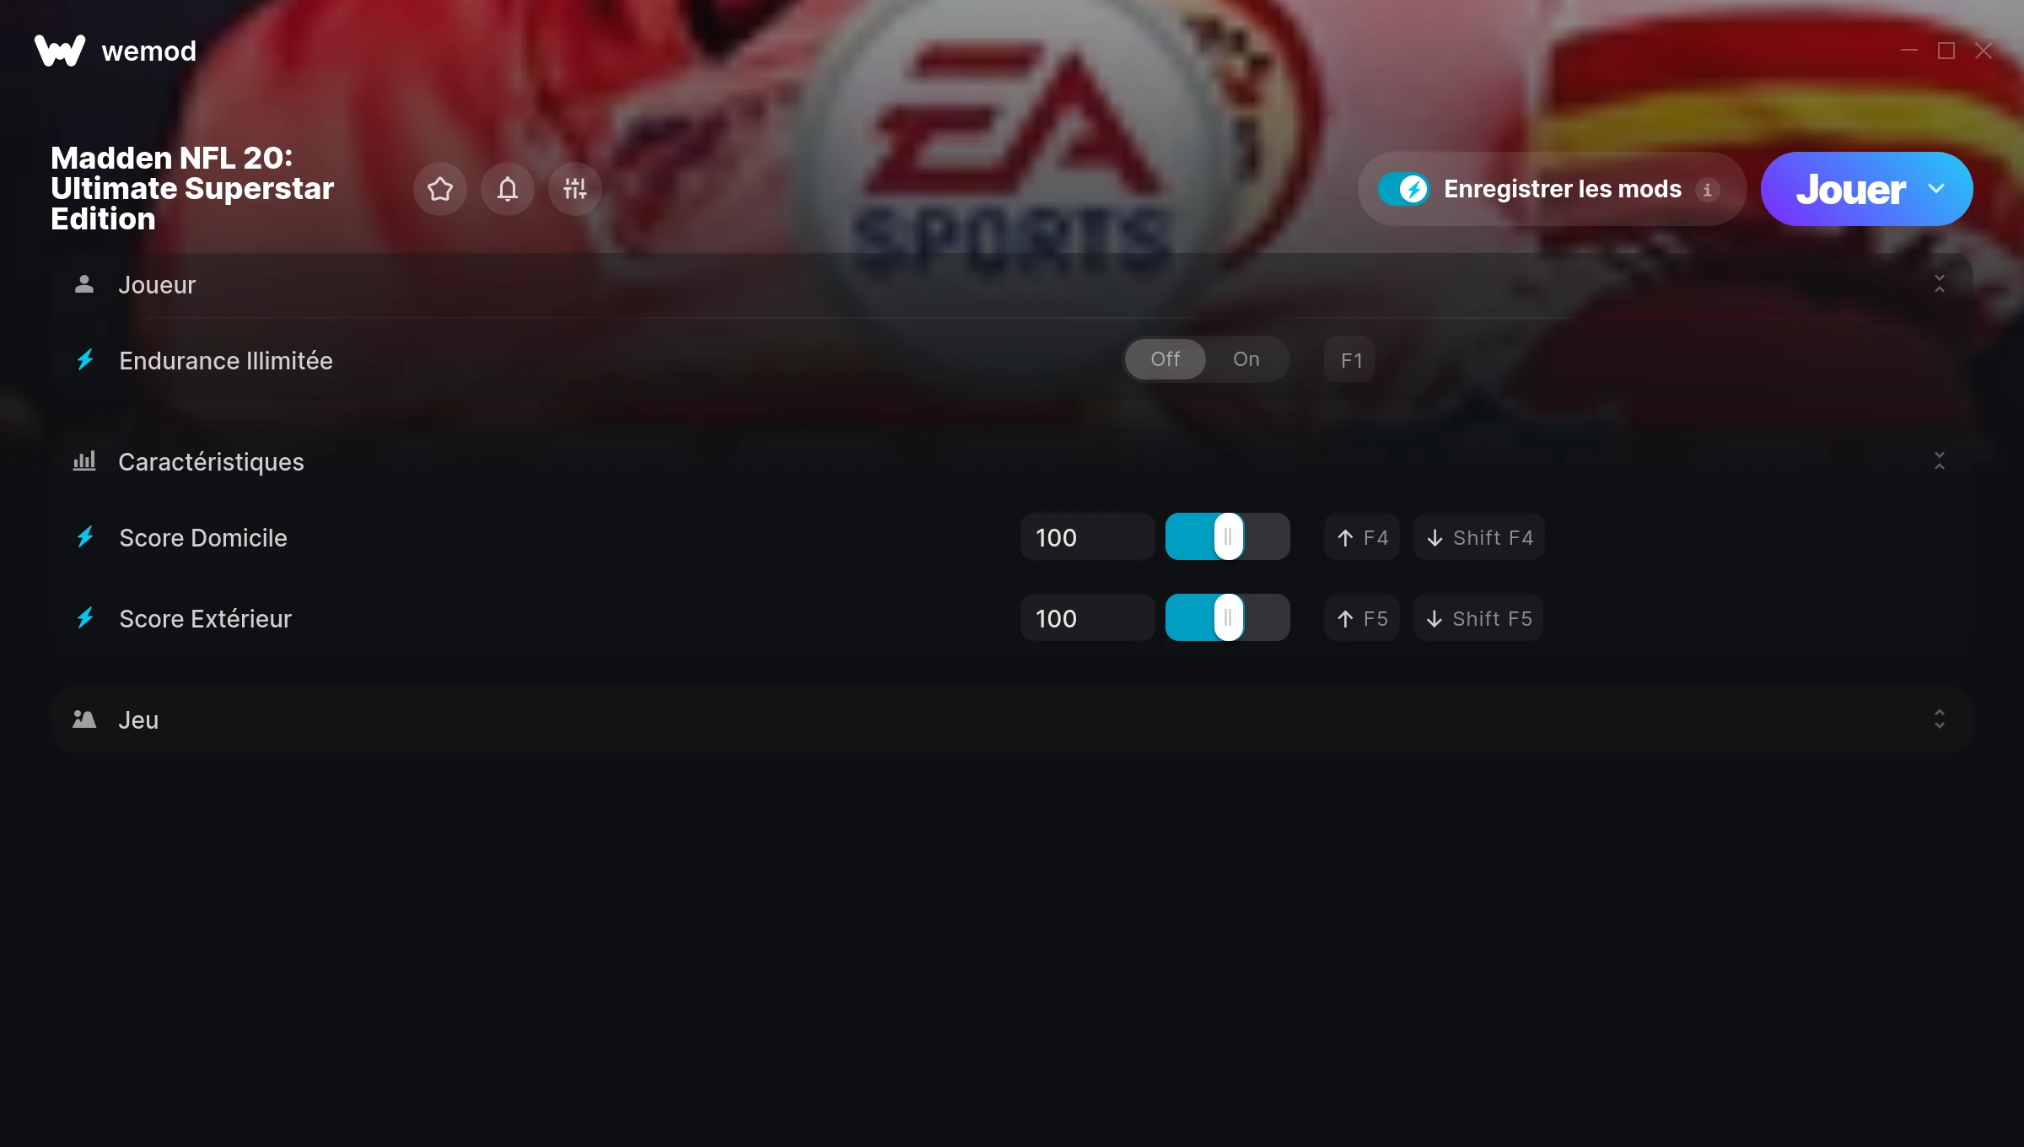Add game to favorites with star icon

[x=440, y=189]
